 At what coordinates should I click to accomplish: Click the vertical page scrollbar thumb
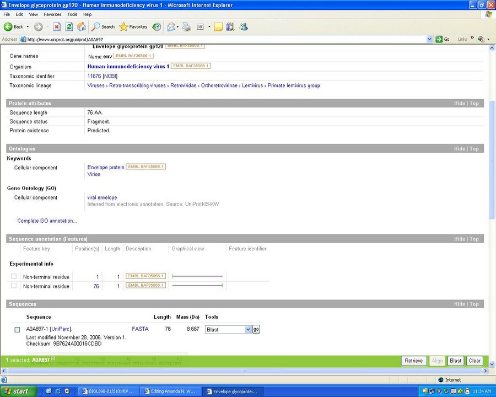tap(492, 160)
